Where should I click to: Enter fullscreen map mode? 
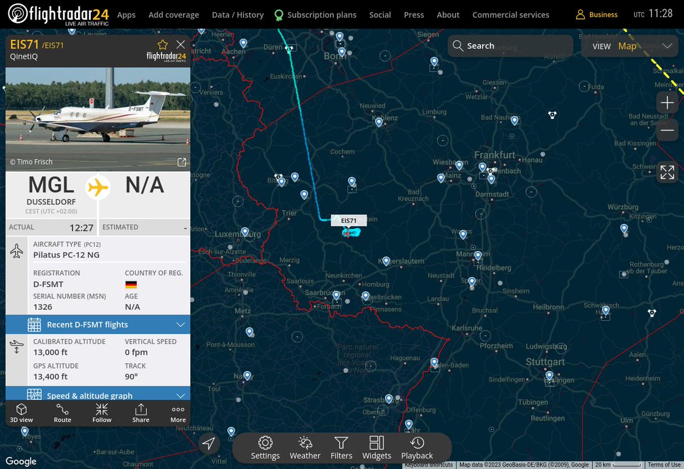(667, 172)
